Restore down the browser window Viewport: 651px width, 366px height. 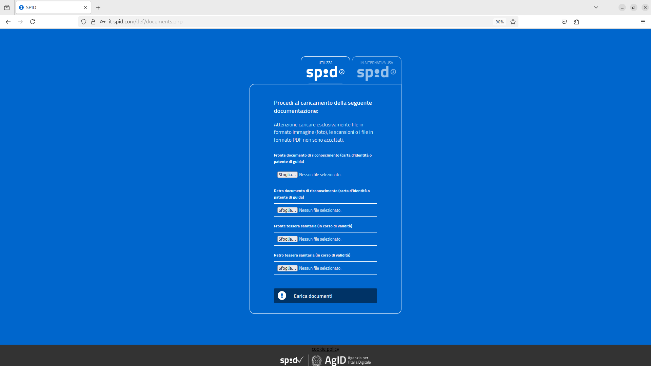(633, 7)
